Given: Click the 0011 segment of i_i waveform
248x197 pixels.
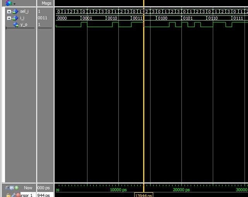Looking at the screenshot, I should 144,18.
